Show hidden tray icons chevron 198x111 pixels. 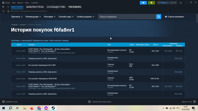click(163, 108)
